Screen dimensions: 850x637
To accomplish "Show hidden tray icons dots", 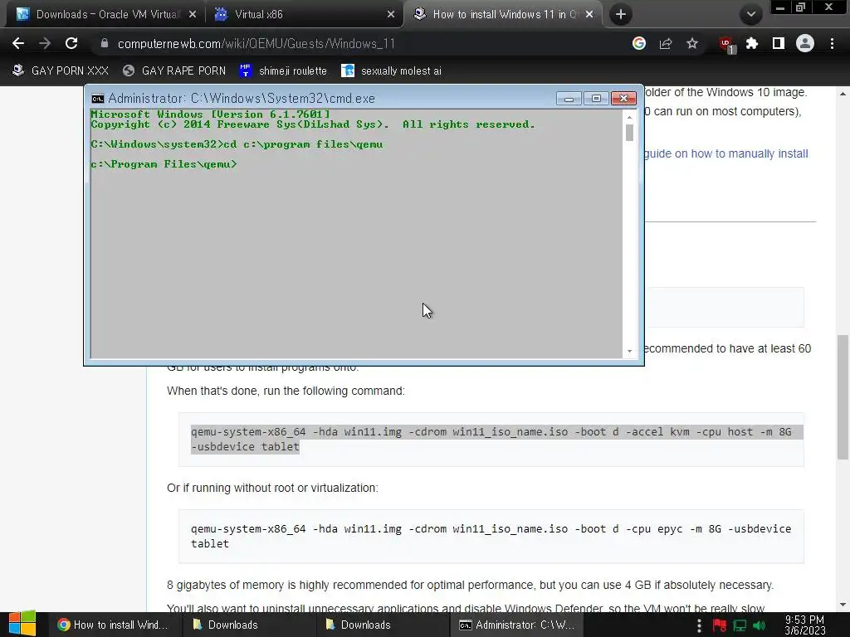I will (x=699, y=625).
